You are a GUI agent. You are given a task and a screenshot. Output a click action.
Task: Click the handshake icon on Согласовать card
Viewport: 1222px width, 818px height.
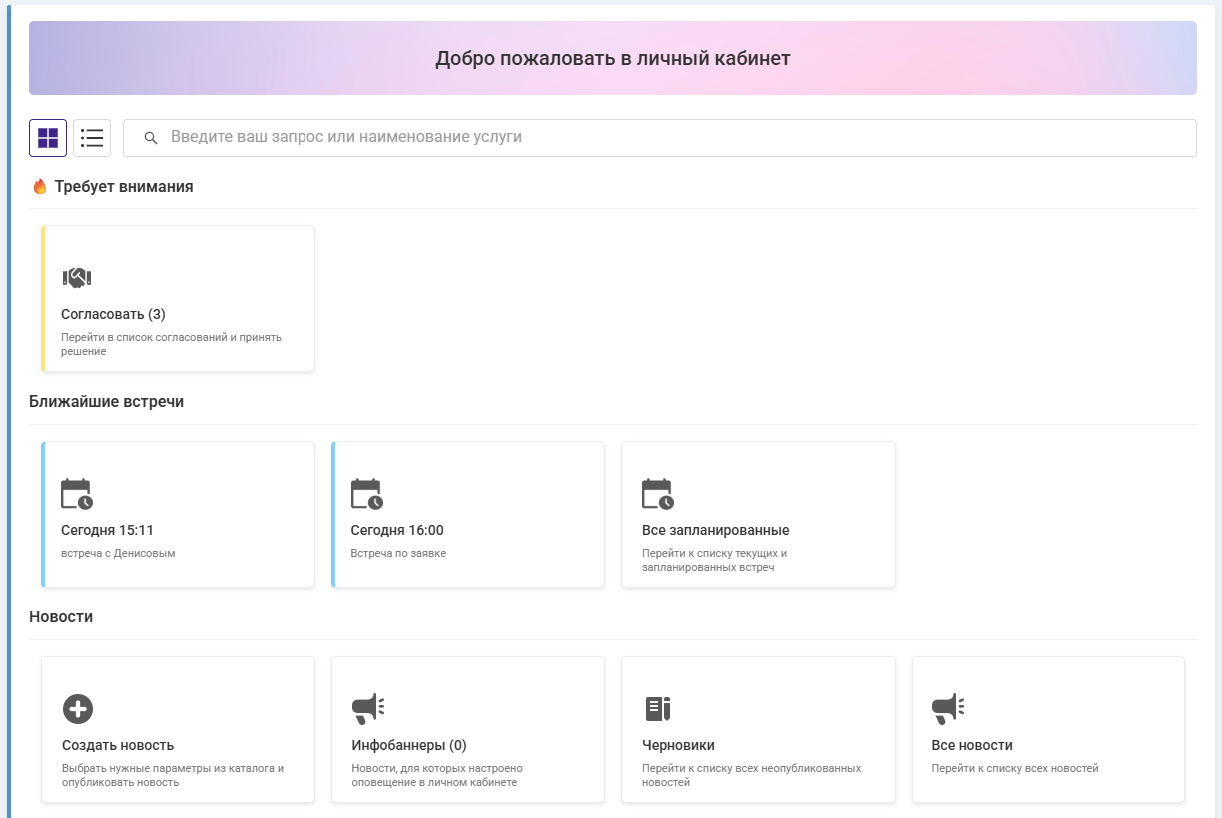pos(77,278)
